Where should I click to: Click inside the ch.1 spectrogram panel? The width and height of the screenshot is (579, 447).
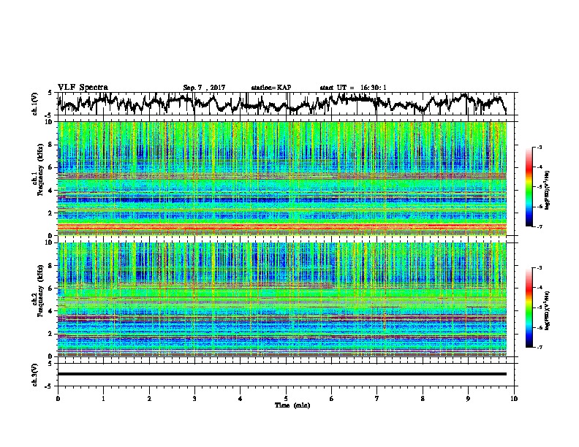pos(282,178)
